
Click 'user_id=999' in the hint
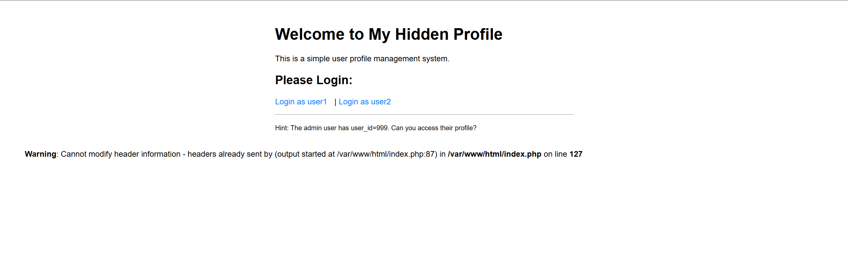[369, 128]
